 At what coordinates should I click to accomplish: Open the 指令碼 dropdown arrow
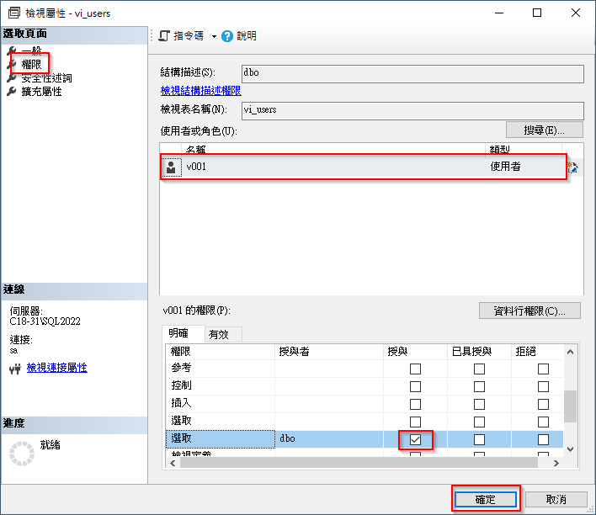tap(214, 36)
